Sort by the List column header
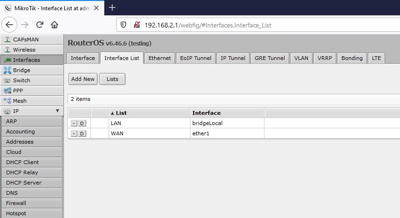The height and width of the screenshot is (218, 400). 149,113
